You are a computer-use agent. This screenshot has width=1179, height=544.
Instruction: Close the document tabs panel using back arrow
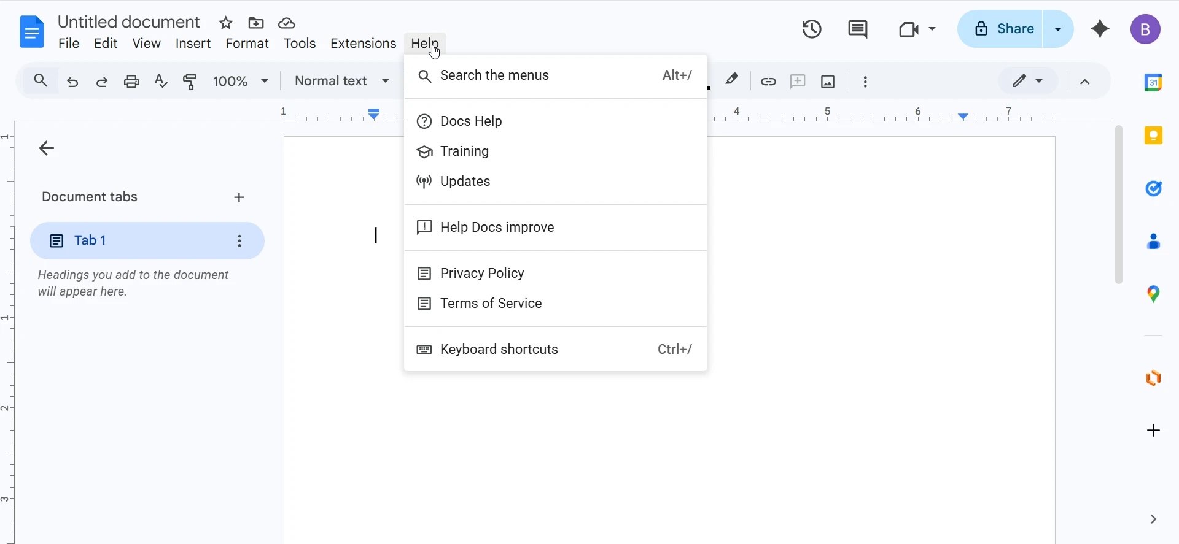point(47,148)
